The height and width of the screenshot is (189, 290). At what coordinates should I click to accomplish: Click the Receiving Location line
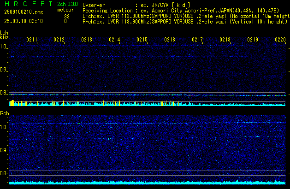181,11
